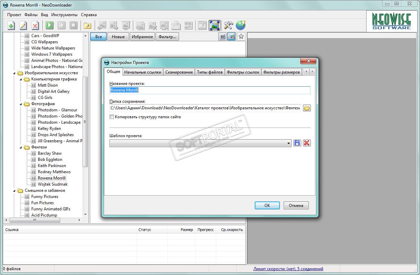420x275 pixels.
Task: Switch to 'Фильтры ссылок' tab
Action: click(x=243, y=72)
